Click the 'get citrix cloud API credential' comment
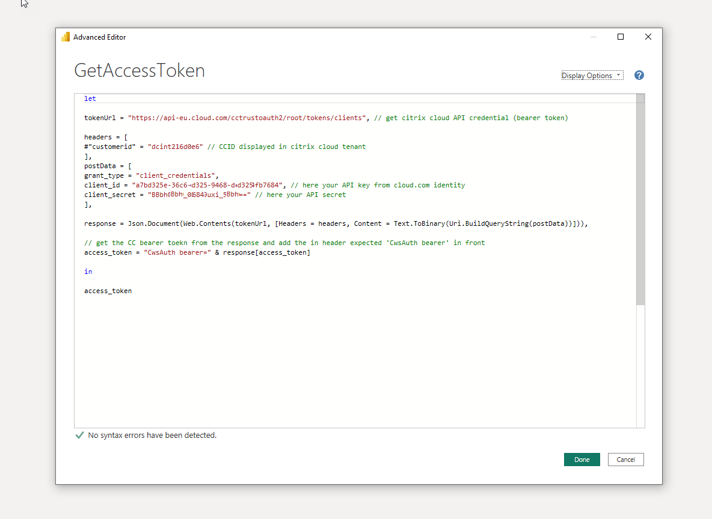Image resolution: width=712 pixels, height=519 pixels. coord(471,118)
